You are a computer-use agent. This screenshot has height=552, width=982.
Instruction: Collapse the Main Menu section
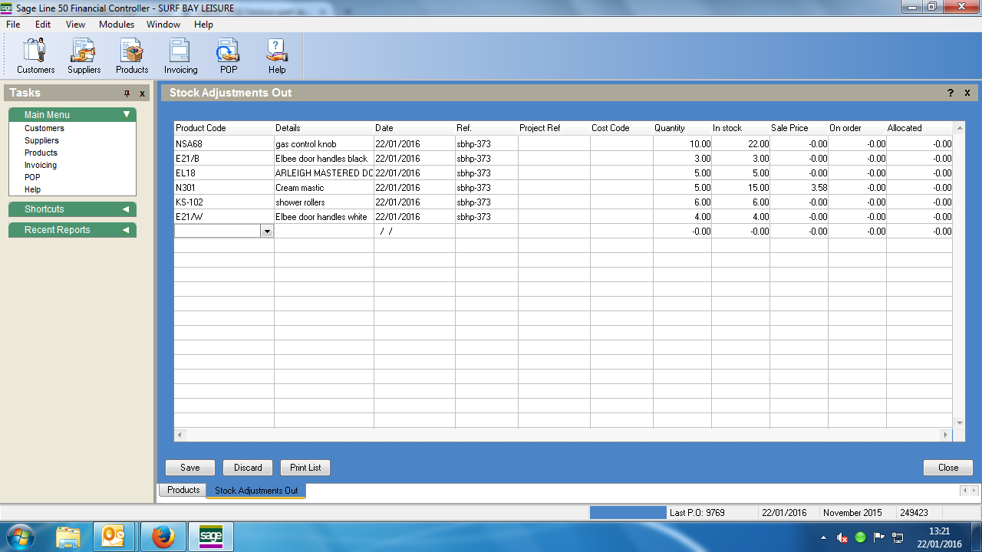pos(127,115)
